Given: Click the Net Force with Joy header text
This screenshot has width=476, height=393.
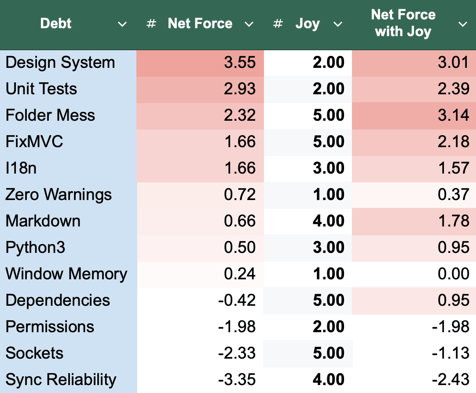Looking at the screenshot, I should click(403, 23).
